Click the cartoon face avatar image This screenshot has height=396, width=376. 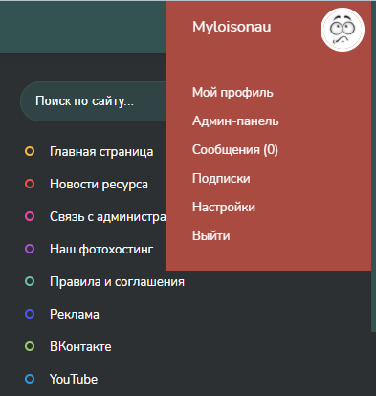point(343,30)
